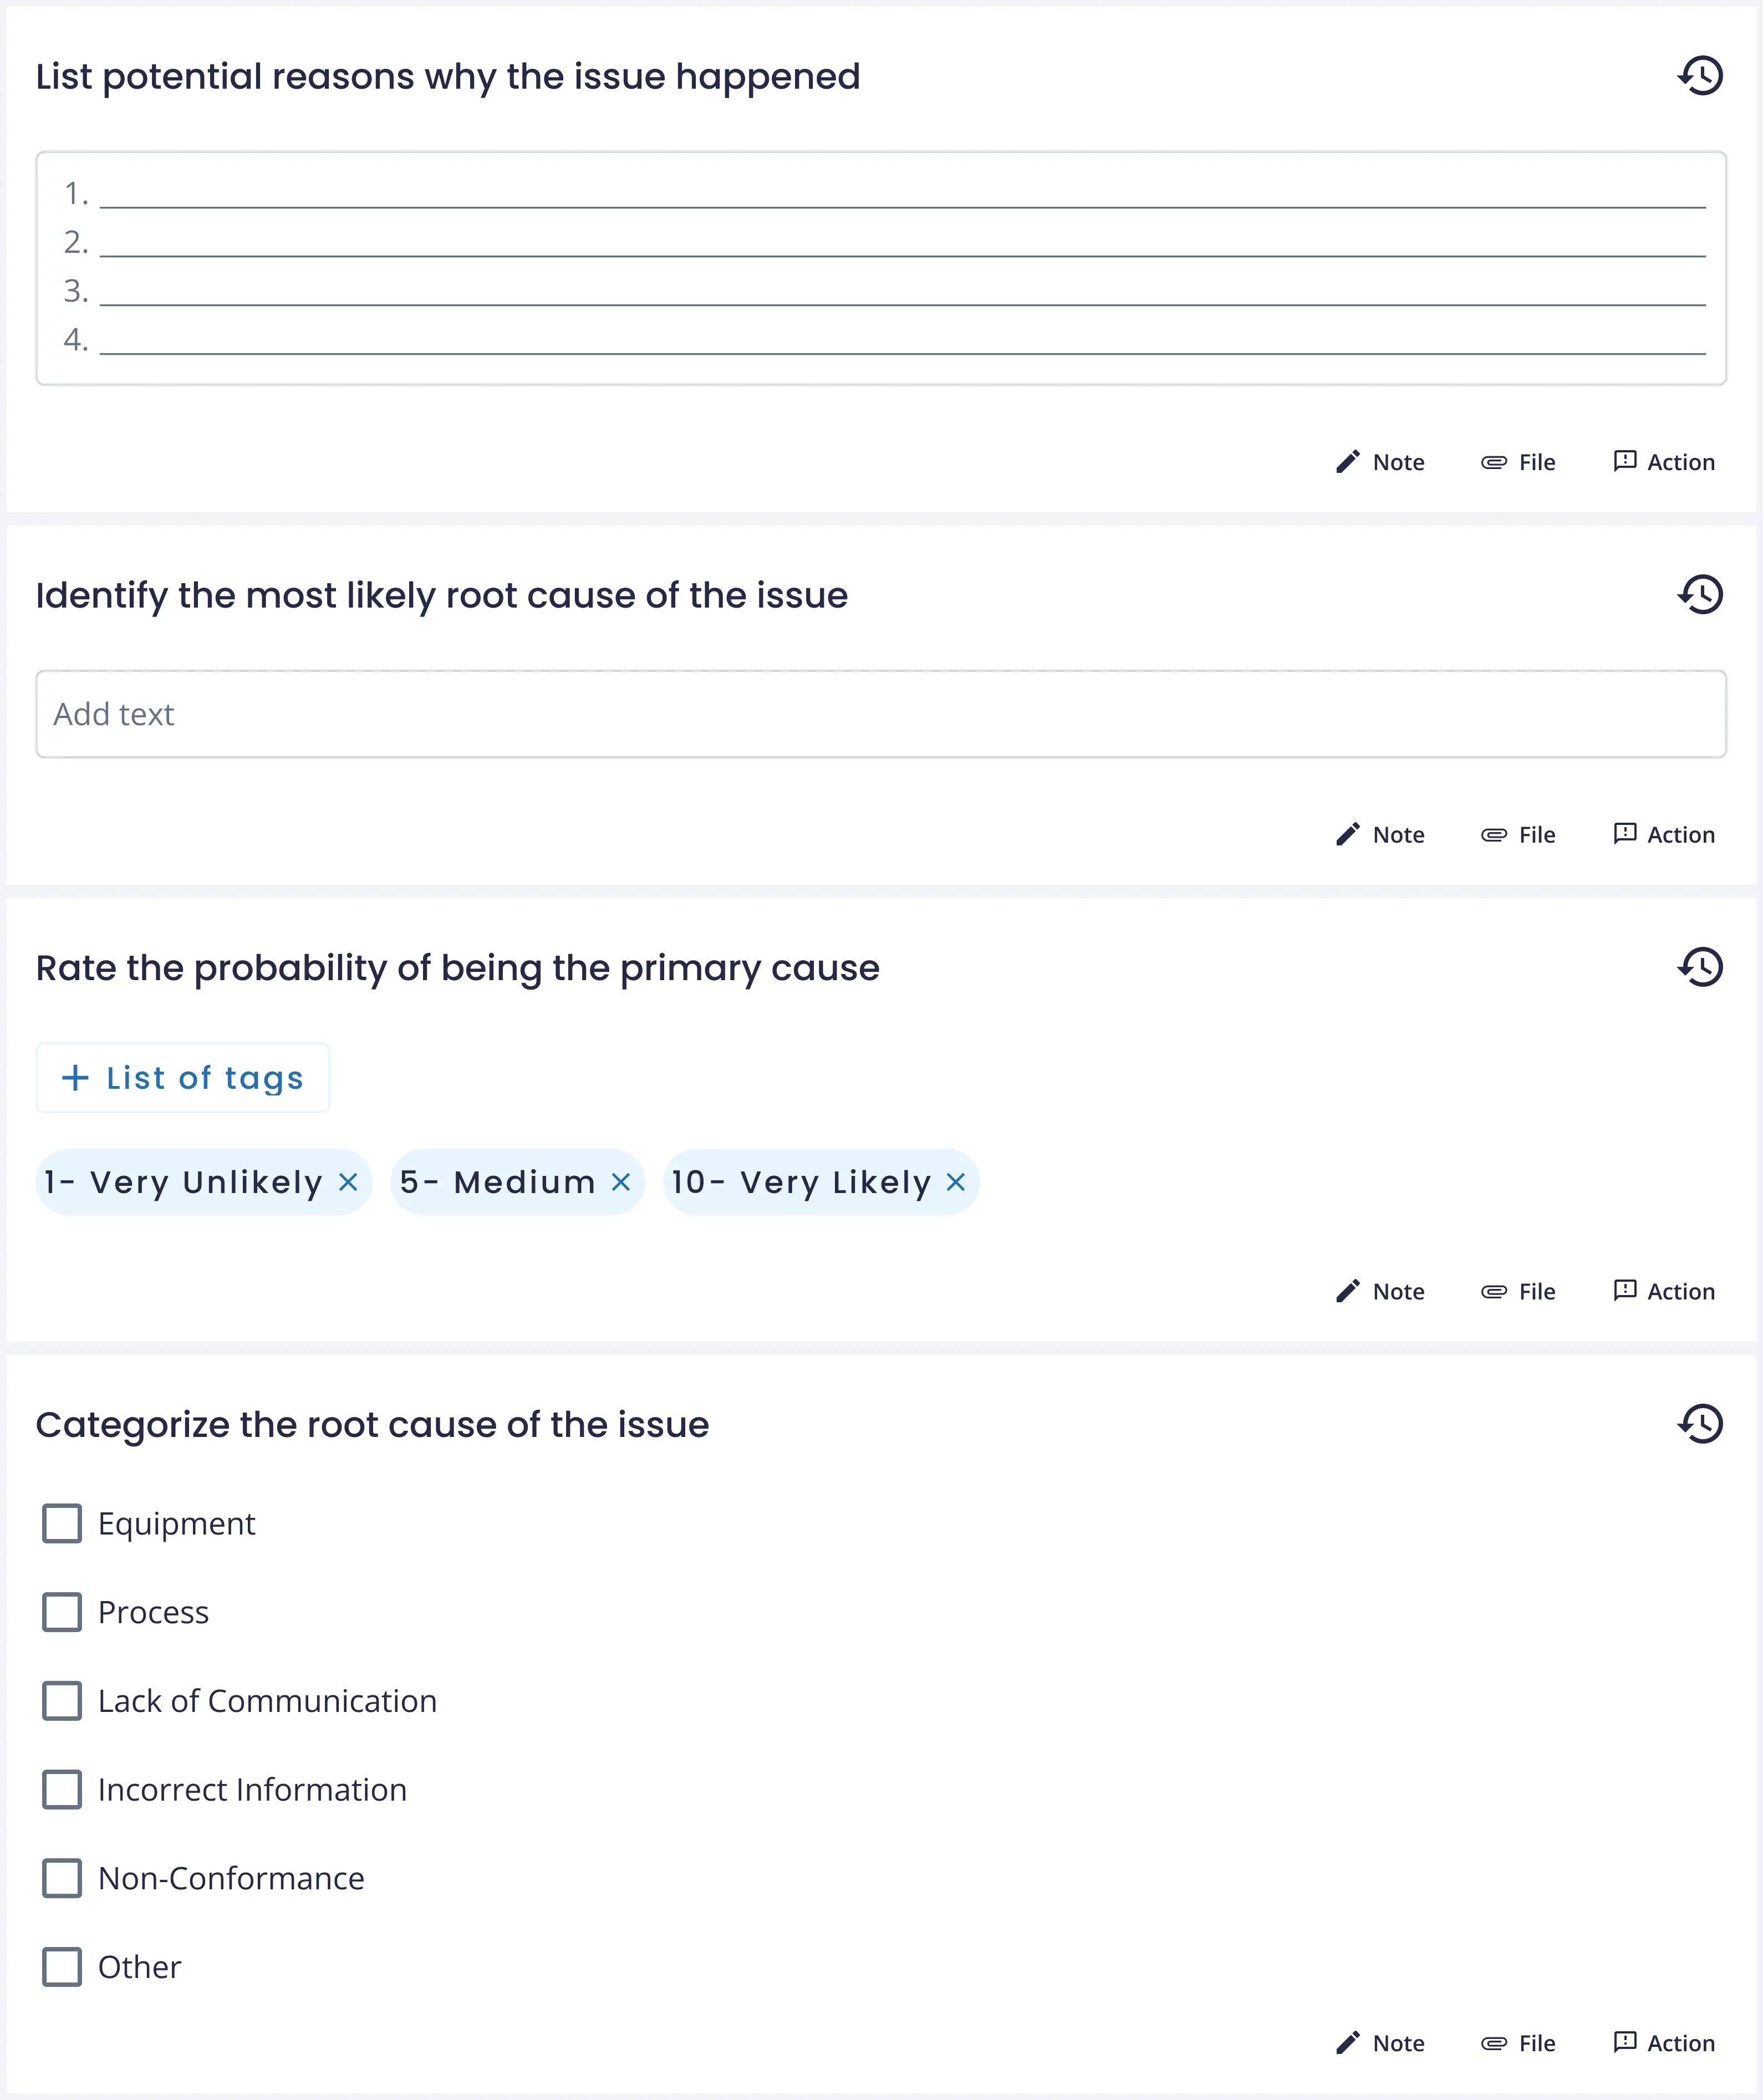Add a note to potential reasons question

(x=1380, y=462)
